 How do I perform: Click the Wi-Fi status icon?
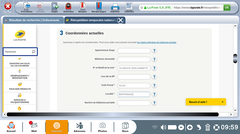point(155,127)
